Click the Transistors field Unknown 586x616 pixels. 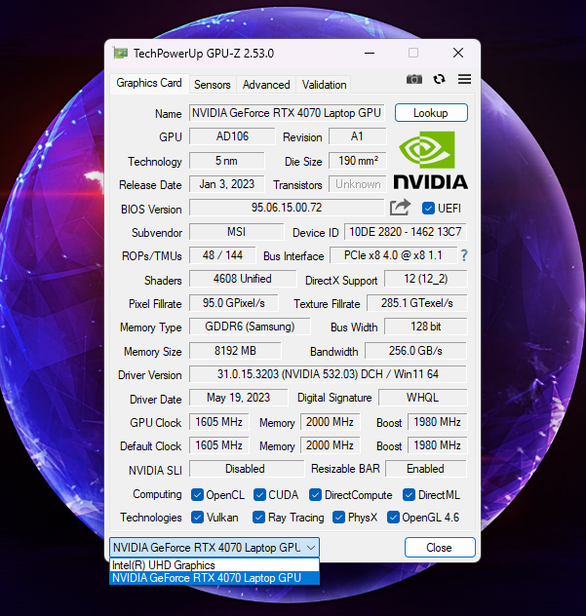pyautogui.click(x=357, y=184)
